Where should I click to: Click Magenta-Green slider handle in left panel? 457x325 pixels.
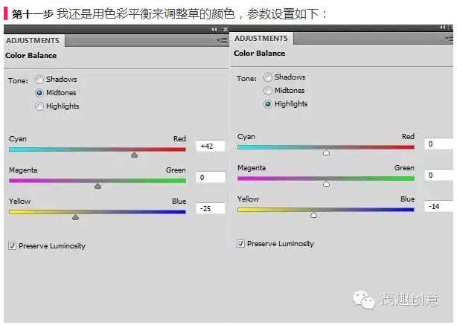(98, 185)
